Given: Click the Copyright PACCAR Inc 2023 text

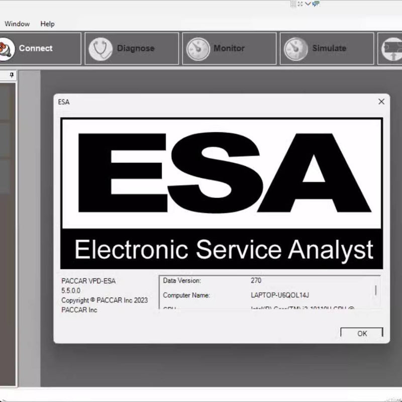Looking at the screenshot, I should (105, 301).
